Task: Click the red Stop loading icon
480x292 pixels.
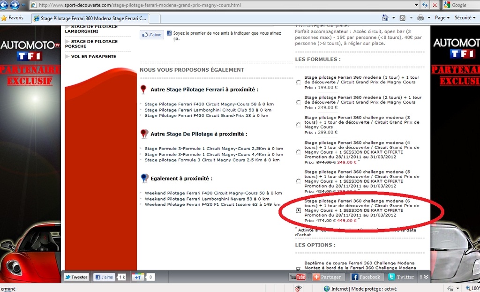Action: click(x=435, y=5)
